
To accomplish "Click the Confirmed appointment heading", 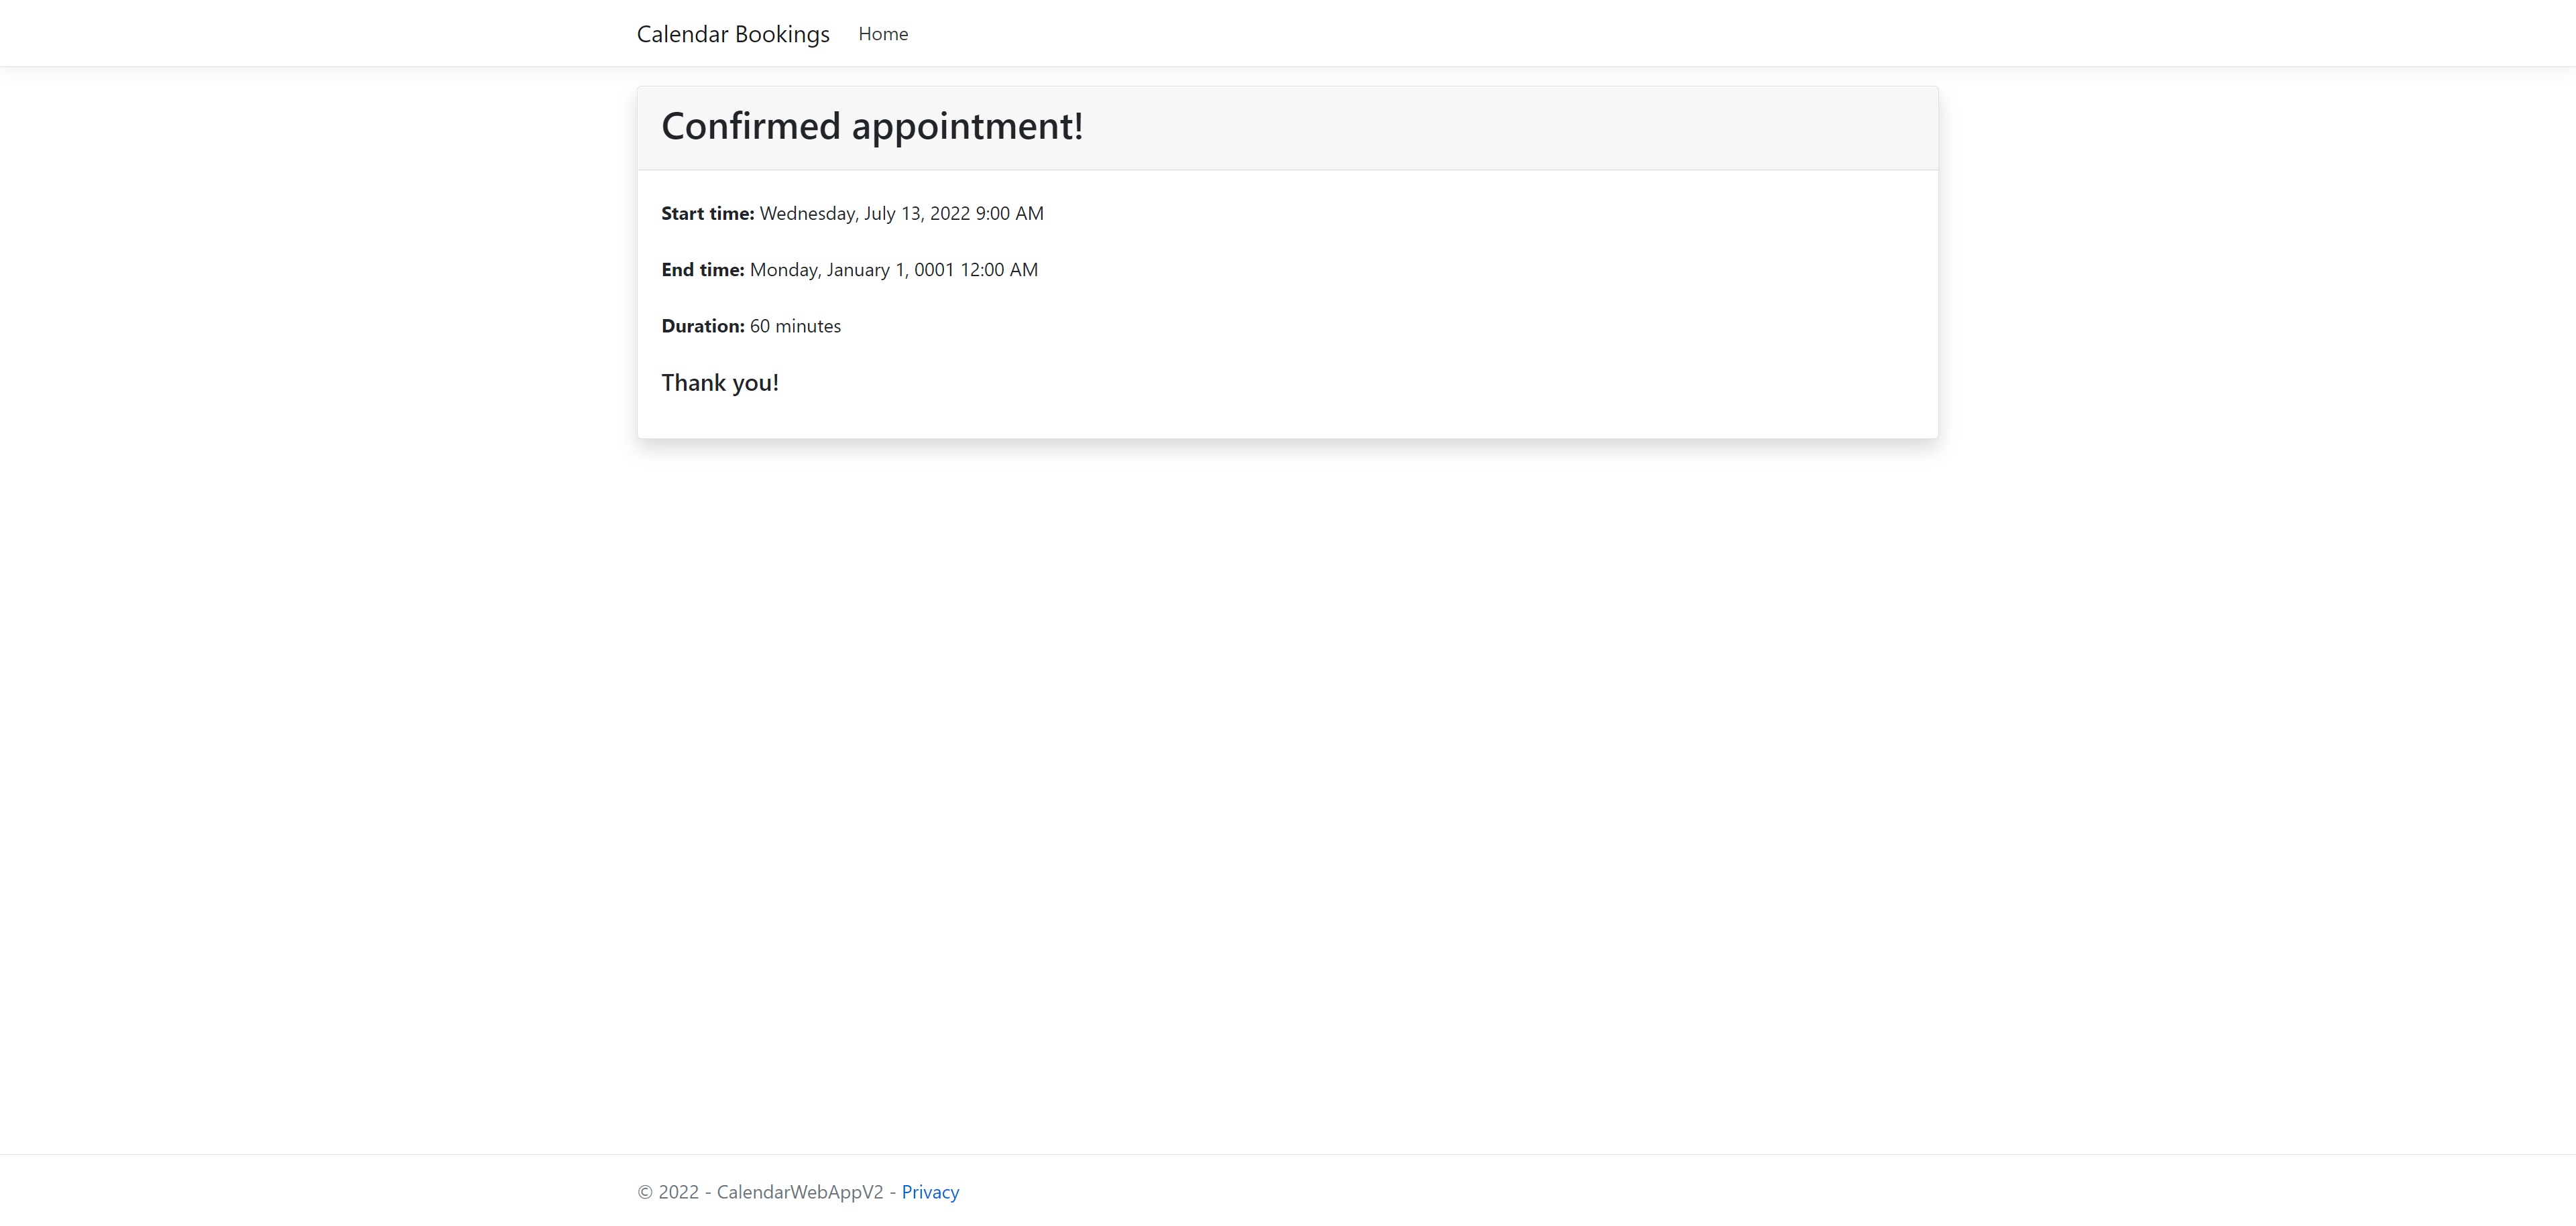I will tap(871, 126).
